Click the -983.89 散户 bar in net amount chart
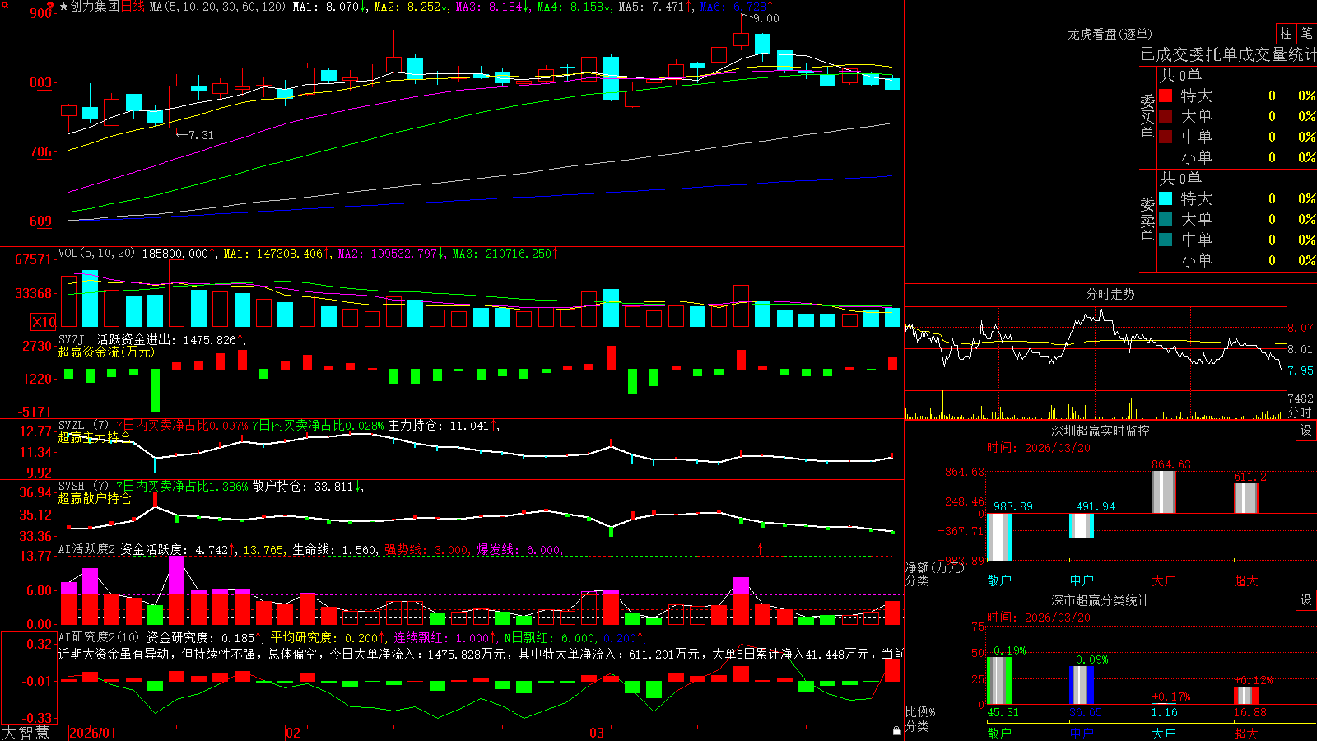Viewport: 1317px width, 741px height. point(999,537)
